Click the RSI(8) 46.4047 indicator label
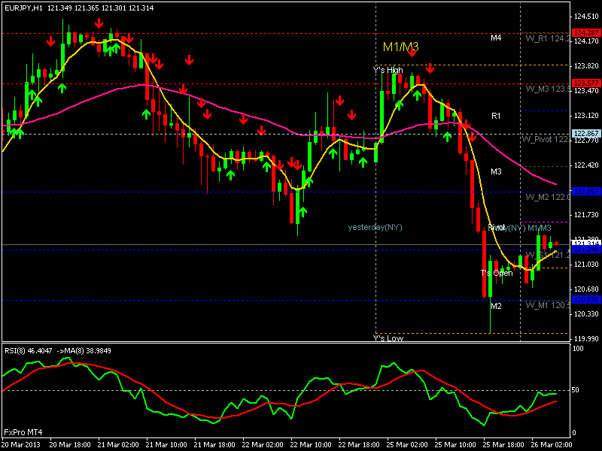This screenshot has height=451, width=602. (28, 350)
